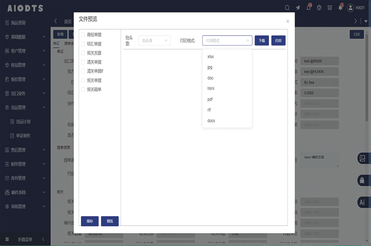Click the right arrow of the tab bar

[355, 21]
